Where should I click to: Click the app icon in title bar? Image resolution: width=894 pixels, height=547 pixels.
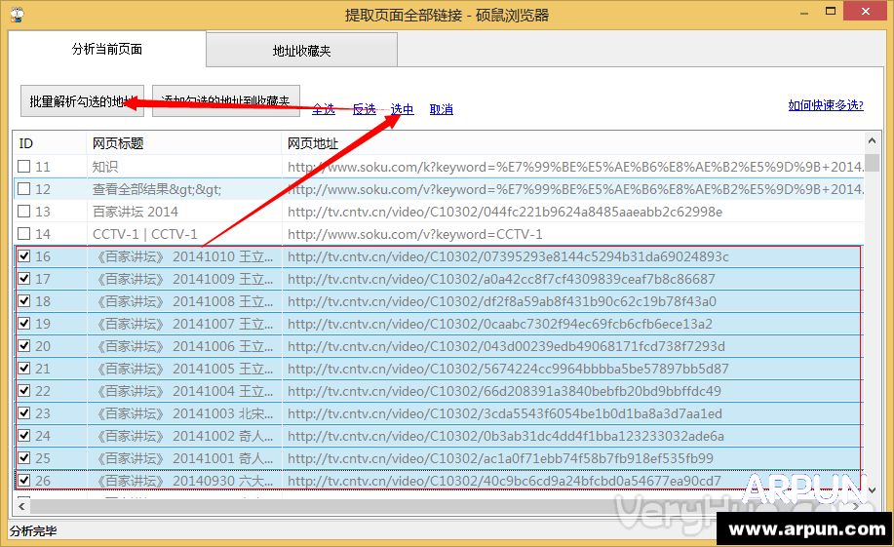tap(16, 15)
